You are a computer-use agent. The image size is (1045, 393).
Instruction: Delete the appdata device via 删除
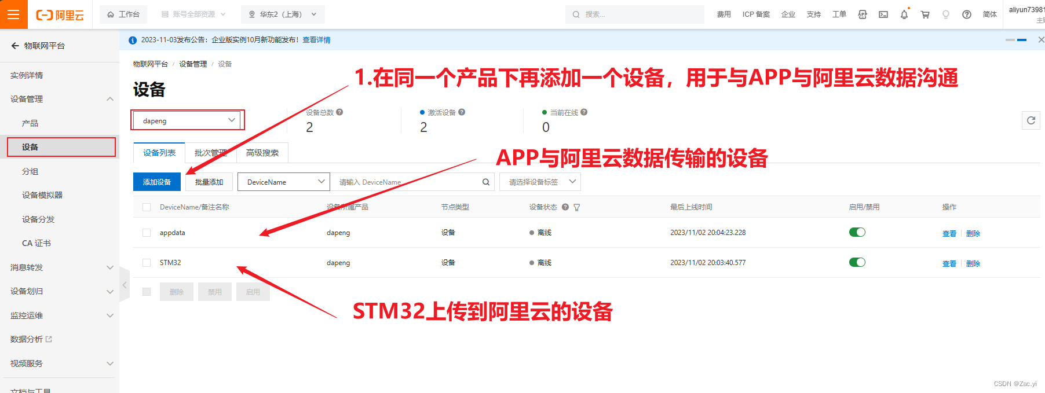point(973,233)
